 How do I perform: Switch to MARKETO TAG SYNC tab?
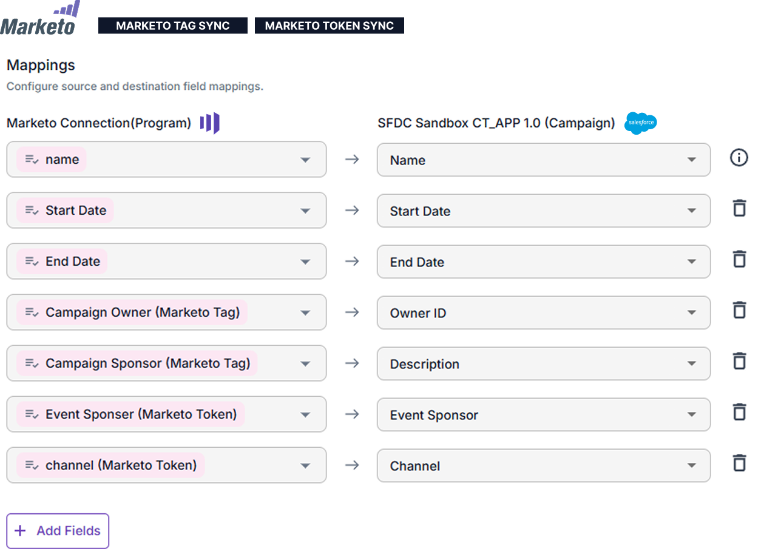173,25
